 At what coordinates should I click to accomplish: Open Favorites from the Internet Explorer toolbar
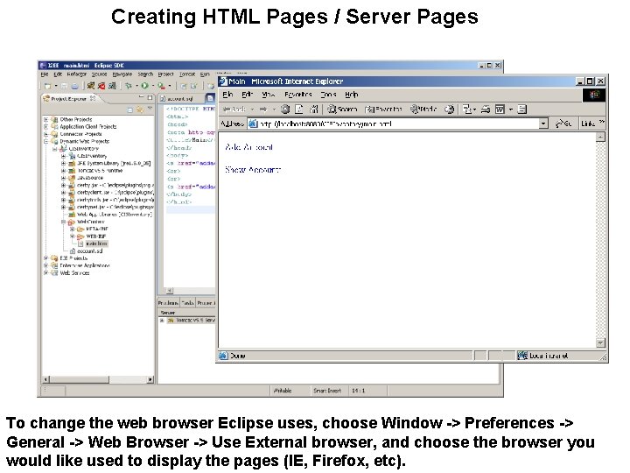click(384, 109)
